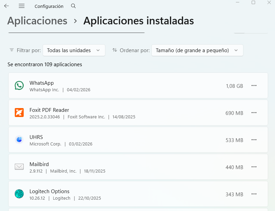The width and height of the screenshot is (275, 211).
Task: Click the Mailbird envelope icon
Action: [x=19, y=167]
